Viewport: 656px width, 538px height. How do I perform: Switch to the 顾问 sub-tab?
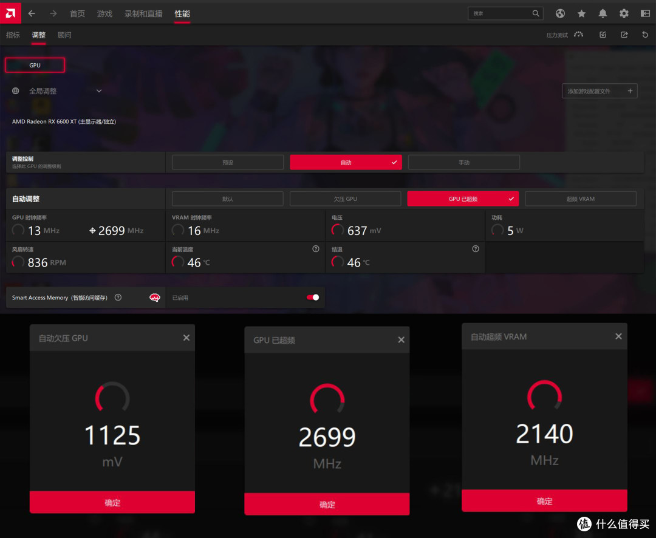(x=64, y=35)
